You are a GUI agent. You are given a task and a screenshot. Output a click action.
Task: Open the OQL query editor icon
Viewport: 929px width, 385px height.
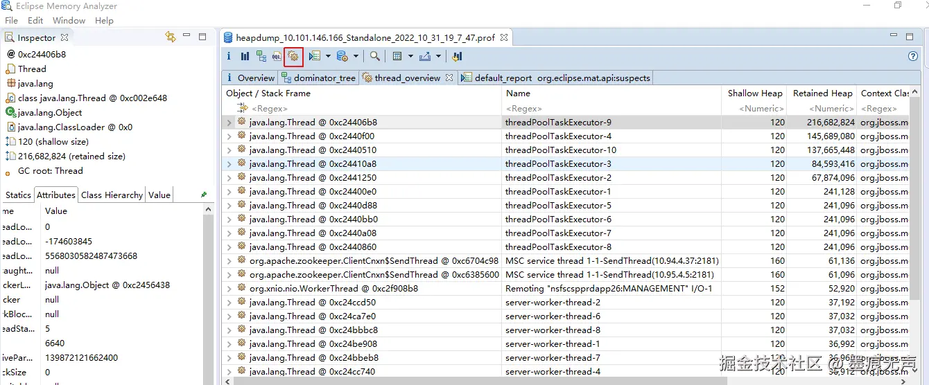[x=277, y=56]
